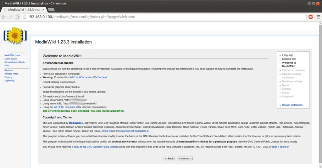The height and width of the screenshot is (168, 322).
Task: Reload the page with the refresh icon
Action: [17, 17]
